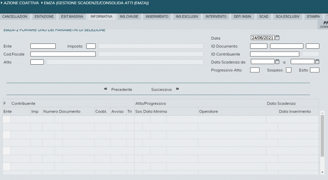The height and width of the screenshot is (180, 328).
Task: Open calendar picker next to Data field
Action: (x=278, y=38)
